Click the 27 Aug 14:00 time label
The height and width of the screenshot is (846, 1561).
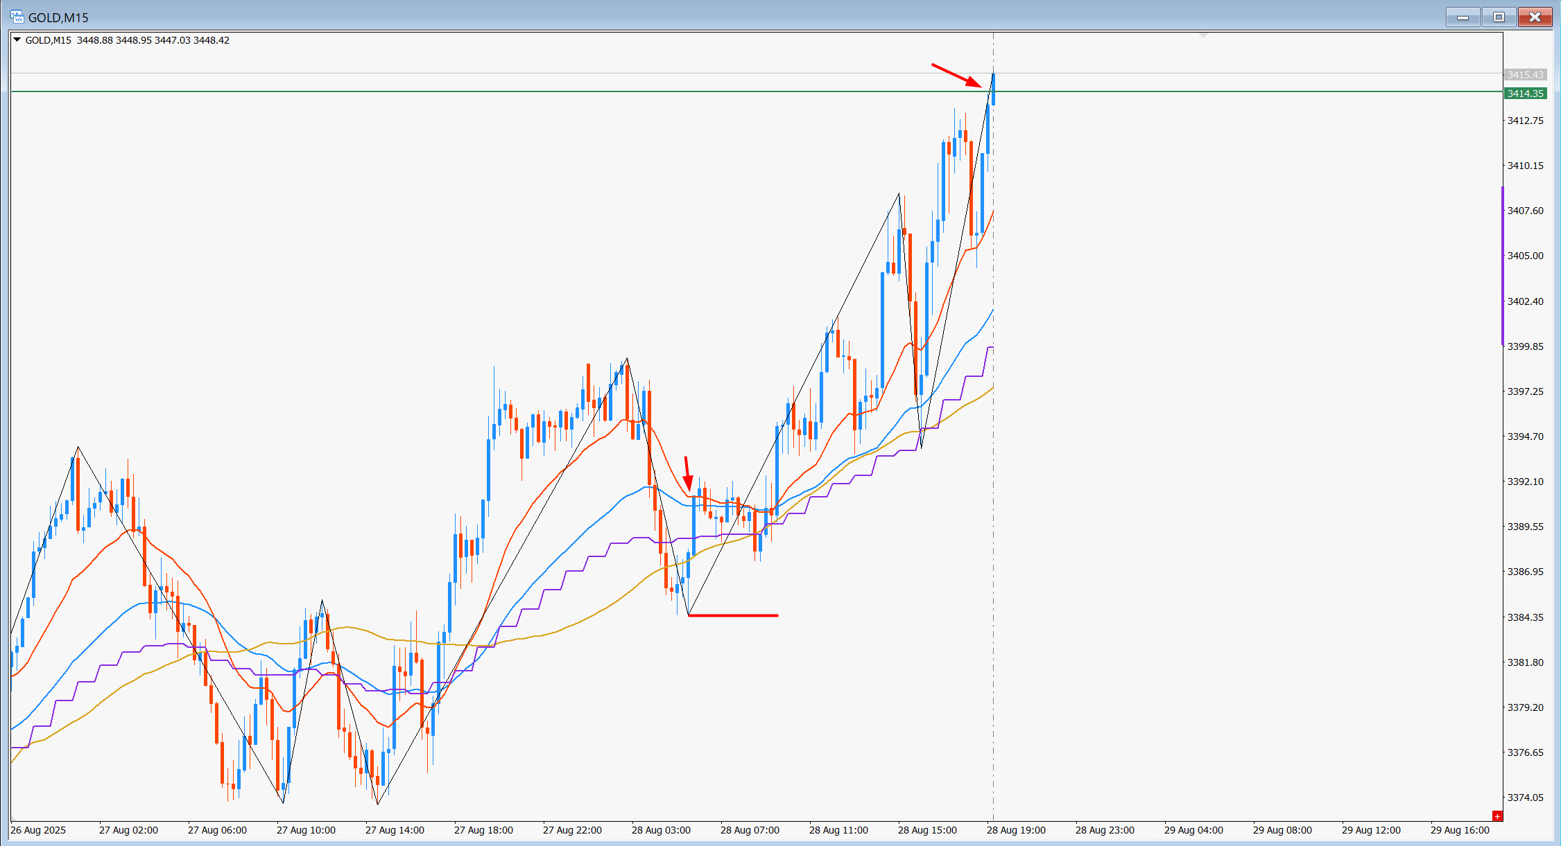395,830
